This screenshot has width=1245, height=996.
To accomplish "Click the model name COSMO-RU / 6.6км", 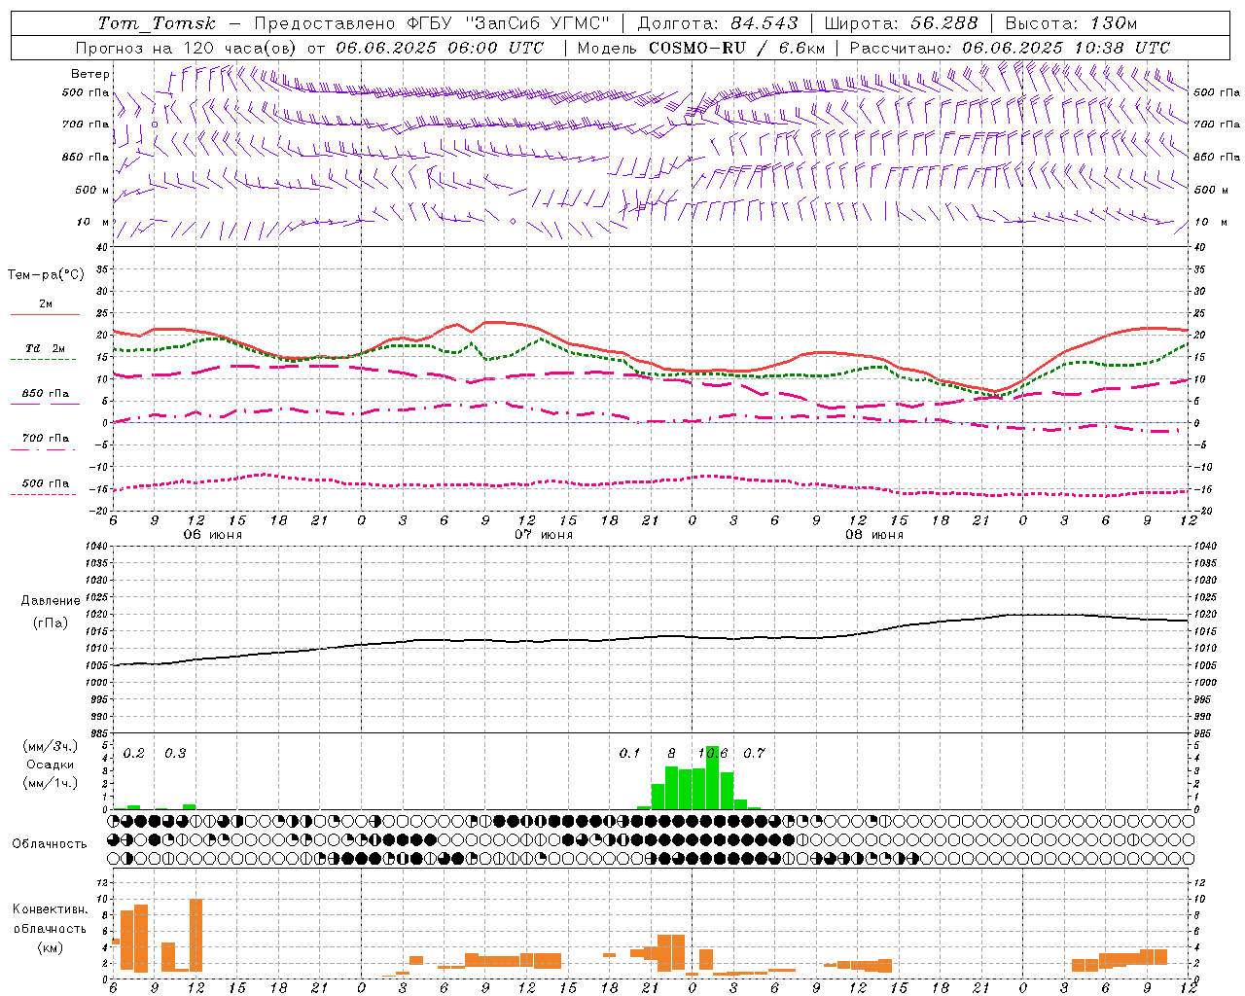I will [x=737, y=48].
